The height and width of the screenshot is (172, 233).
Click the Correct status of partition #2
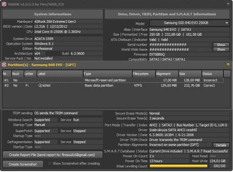point(209,86)
